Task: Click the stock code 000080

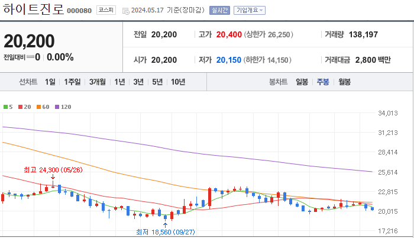Action: click(x=79, y=11)
